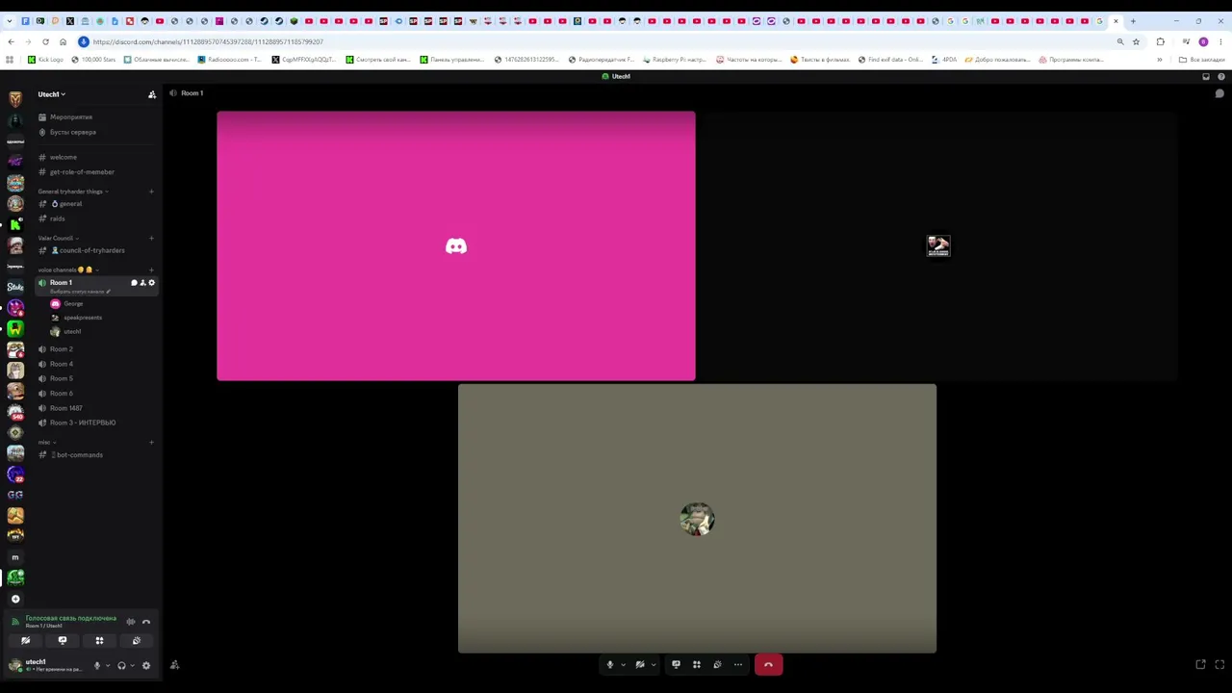Screen dimensions: 1232x693
Task: Click the browser address bar URL
Action: [x=208, y=42]
